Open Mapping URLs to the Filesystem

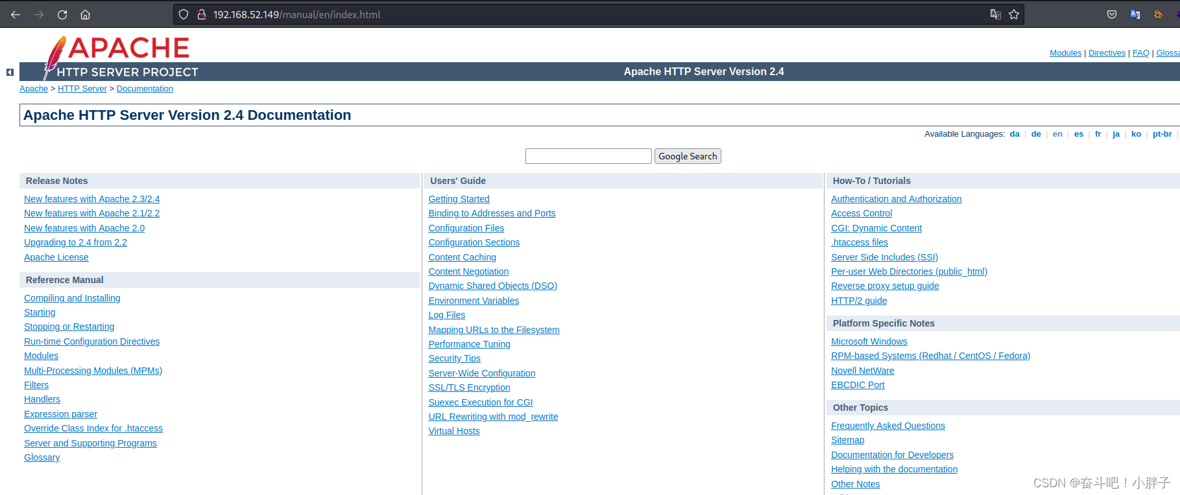494,330
